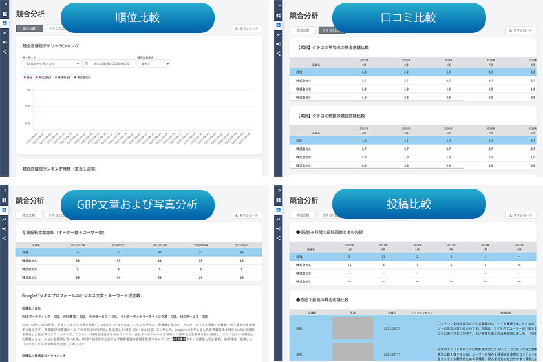Click value 13 in 自社 post count row
Viewport: 543px width, 362px height.
click(x=383, y=257)
